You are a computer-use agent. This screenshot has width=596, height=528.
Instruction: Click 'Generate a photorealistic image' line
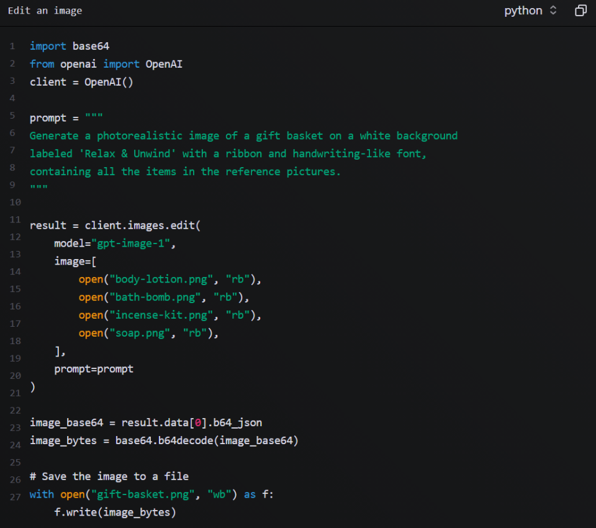[243, 136]
